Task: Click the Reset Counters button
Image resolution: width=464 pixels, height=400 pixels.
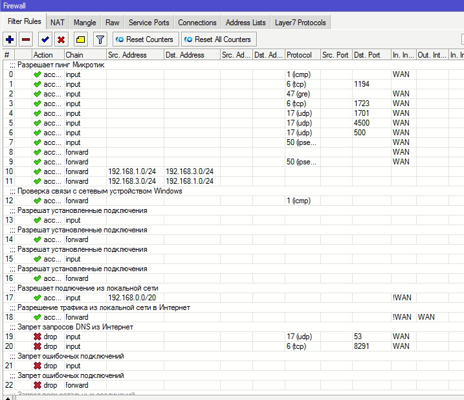Action: pyautogui.click(x=146, y=39)
